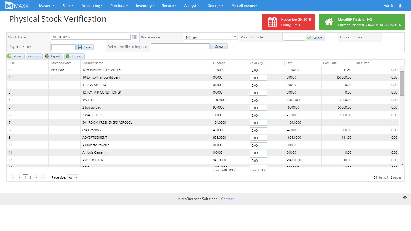411x231 pixels.
Task: Go to the last grid page
Action: (43, 177)
